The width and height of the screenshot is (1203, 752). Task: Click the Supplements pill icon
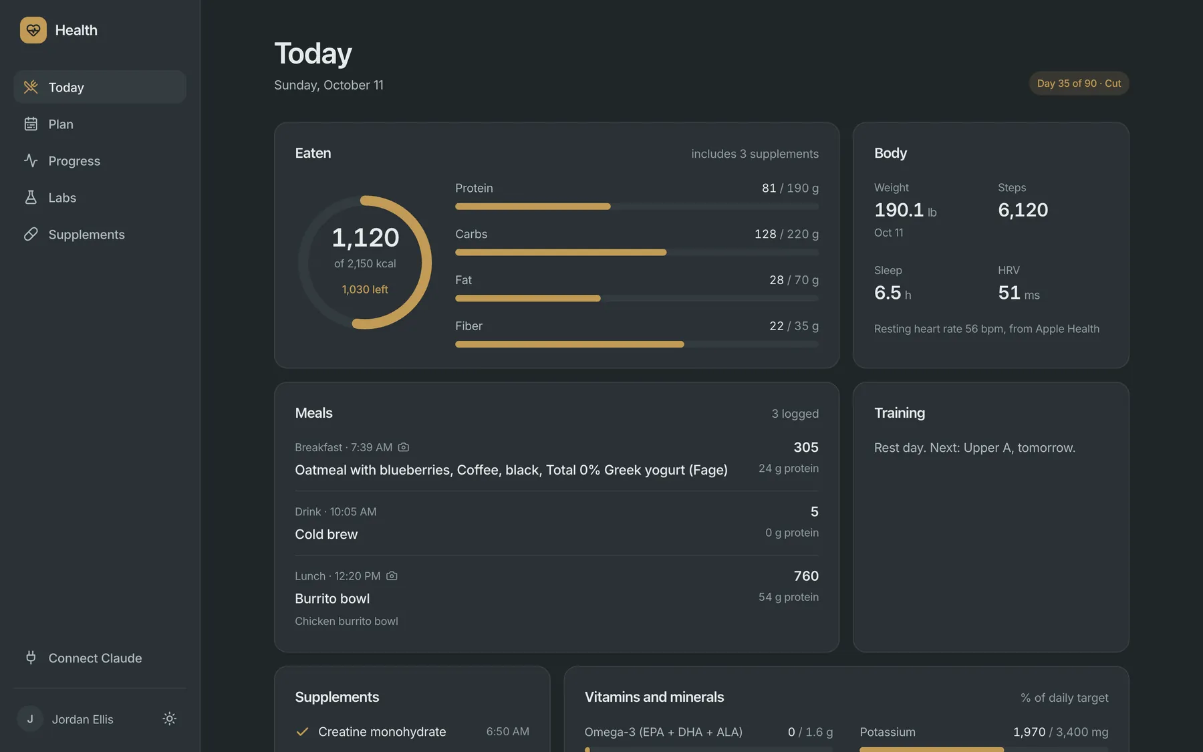point(31,234)
